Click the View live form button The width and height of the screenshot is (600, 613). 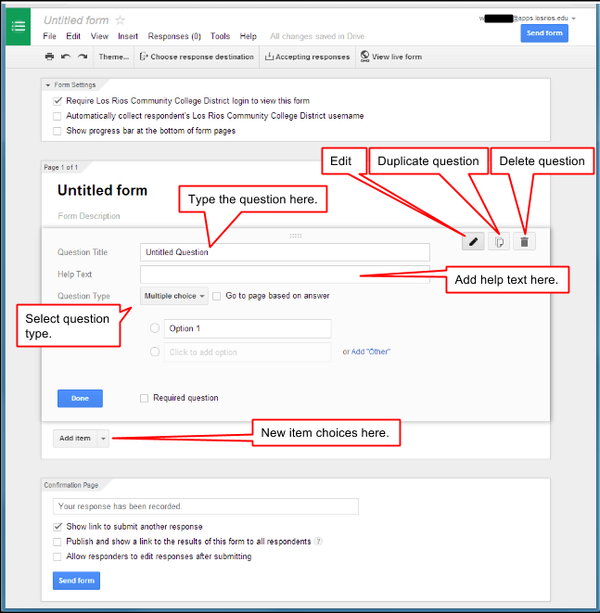pyautogui.click(x=391, y=57)
